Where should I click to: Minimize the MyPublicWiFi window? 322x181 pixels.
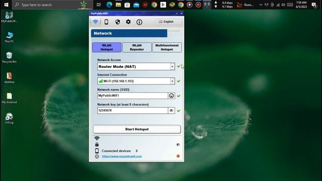point(177,14)
